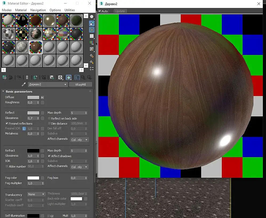Click the Make Unique icon
The image size is (266, 218).
point(44,78)
